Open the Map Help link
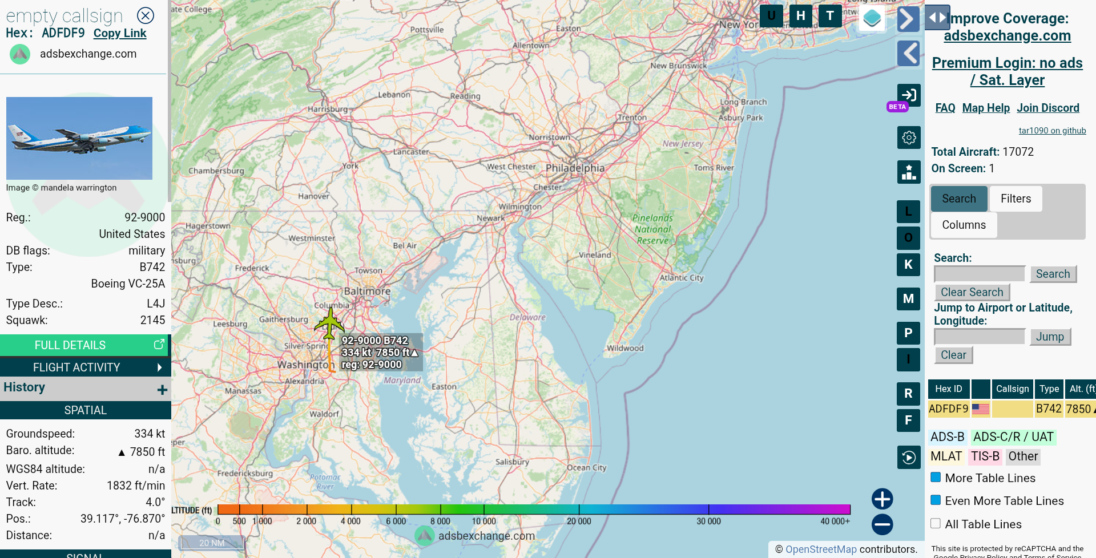The width and height of the screenshot is (1096, 558). (x=986, y=108)
